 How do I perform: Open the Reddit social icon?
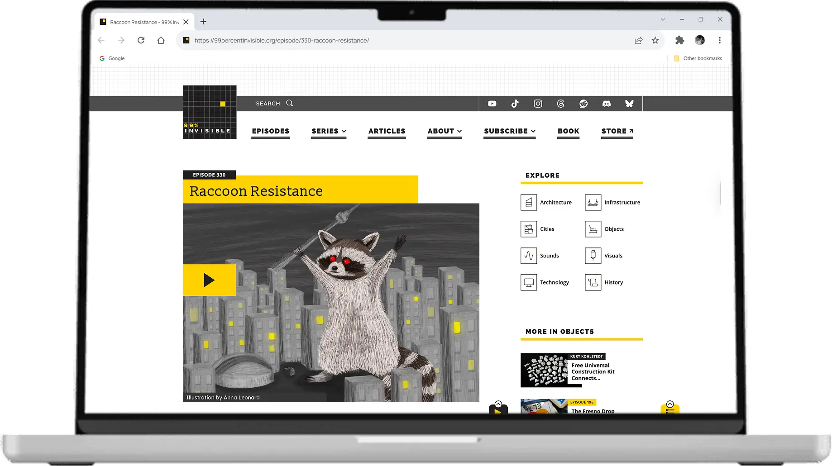[583, 104]
